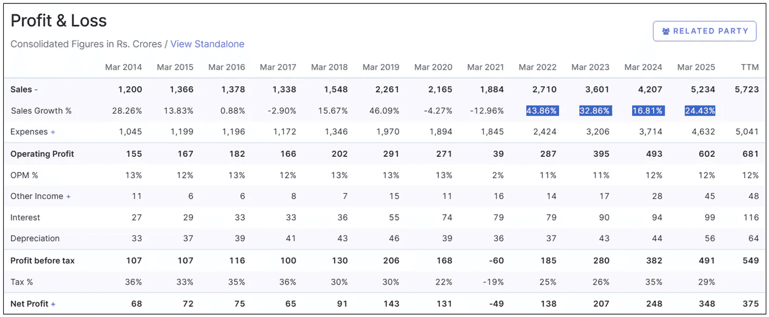
Task: Select the highlighted 24.43% sales growth cell
Action: pos(699,110)
